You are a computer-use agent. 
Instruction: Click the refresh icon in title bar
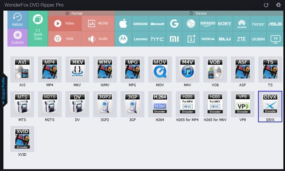point(266,5)
